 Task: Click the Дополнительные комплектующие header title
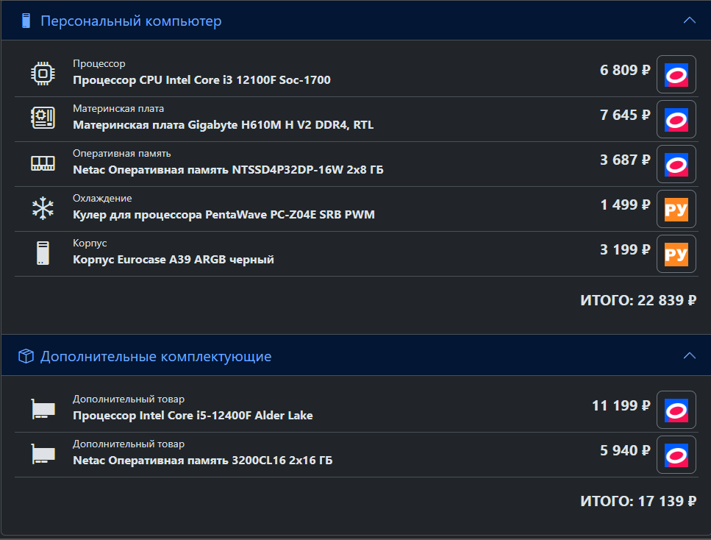click(156, 357)
